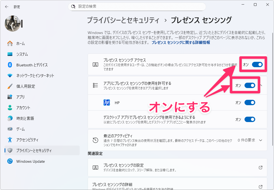Click the Windows Update icon in sidebar

(x=10, y=161)
